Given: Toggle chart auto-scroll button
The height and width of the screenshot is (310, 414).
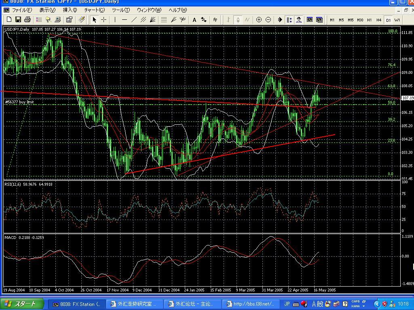Looking at the screenshot, I should point(280,19).
